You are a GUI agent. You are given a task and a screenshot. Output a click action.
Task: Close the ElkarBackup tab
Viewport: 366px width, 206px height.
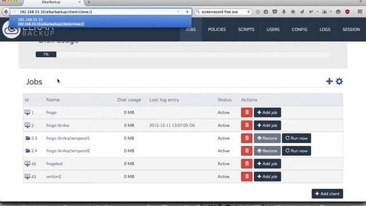(79, 2)
